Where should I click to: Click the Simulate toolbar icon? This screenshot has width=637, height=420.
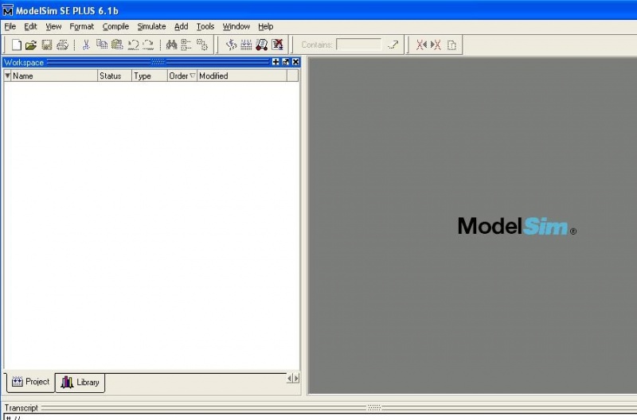pos(261,45)
